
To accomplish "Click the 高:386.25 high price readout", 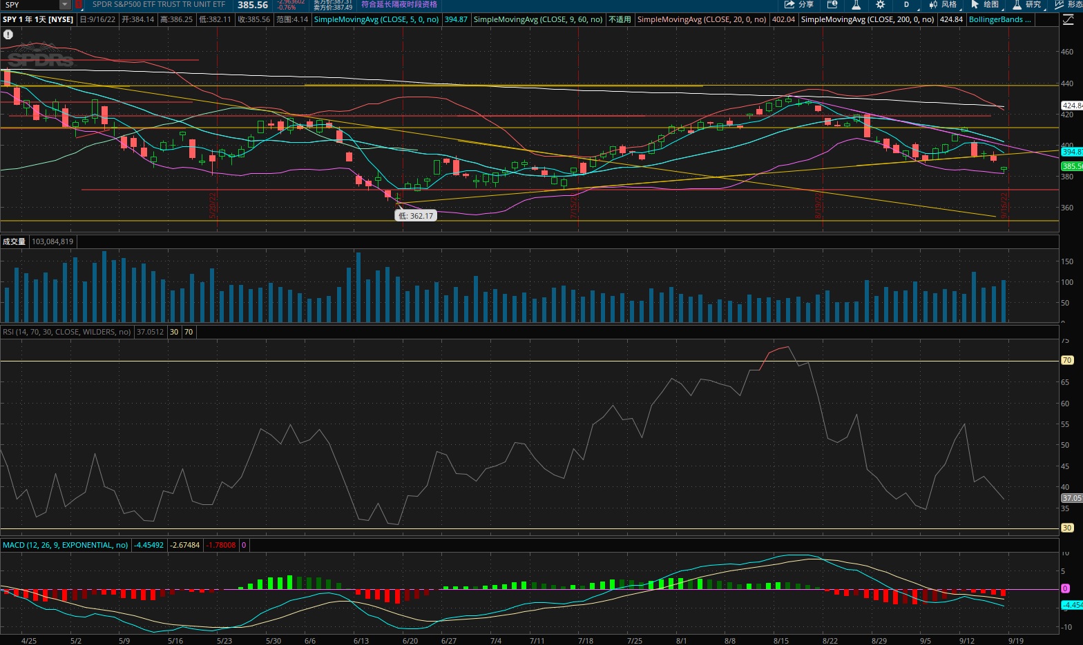I will (x=177, y=19).
